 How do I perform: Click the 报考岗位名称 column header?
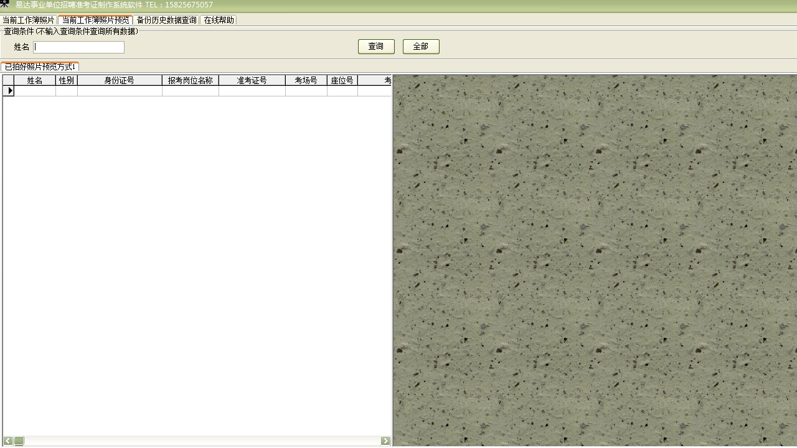pos(190,80)
